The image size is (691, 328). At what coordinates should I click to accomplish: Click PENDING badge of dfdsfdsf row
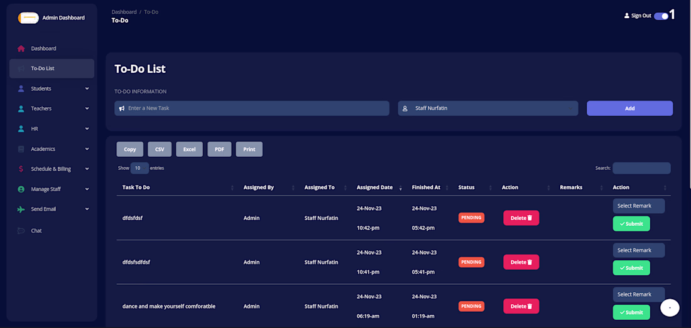click(x=471, y=218)
